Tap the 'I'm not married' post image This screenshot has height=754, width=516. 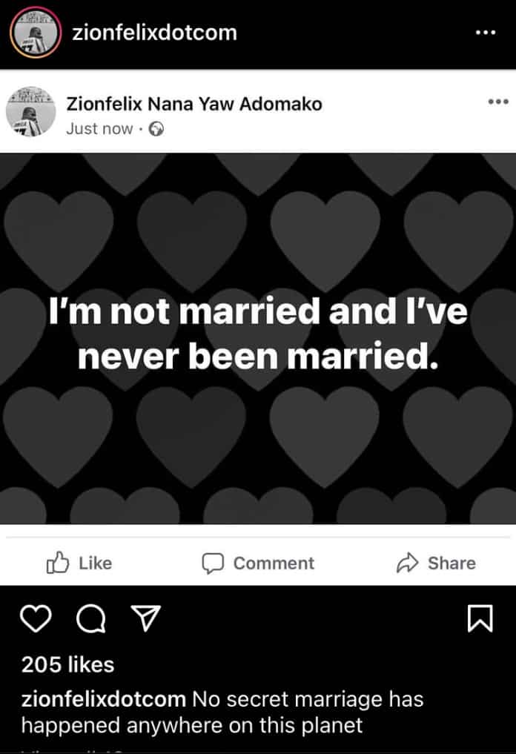pos(258,339)
